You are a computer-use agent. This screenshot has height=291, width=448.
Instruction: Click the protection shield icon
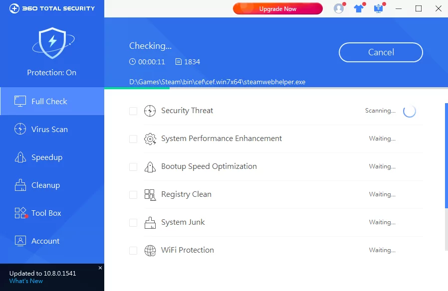point(52,43)
